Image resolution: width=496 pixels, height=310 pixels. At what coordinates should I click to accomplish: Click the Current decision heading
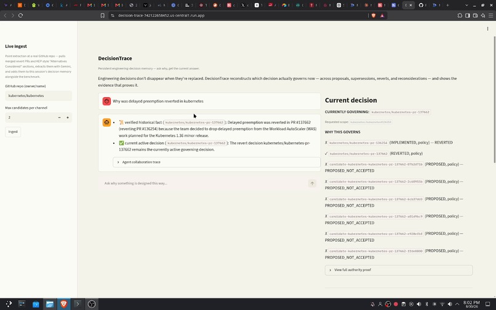point(351,100)
